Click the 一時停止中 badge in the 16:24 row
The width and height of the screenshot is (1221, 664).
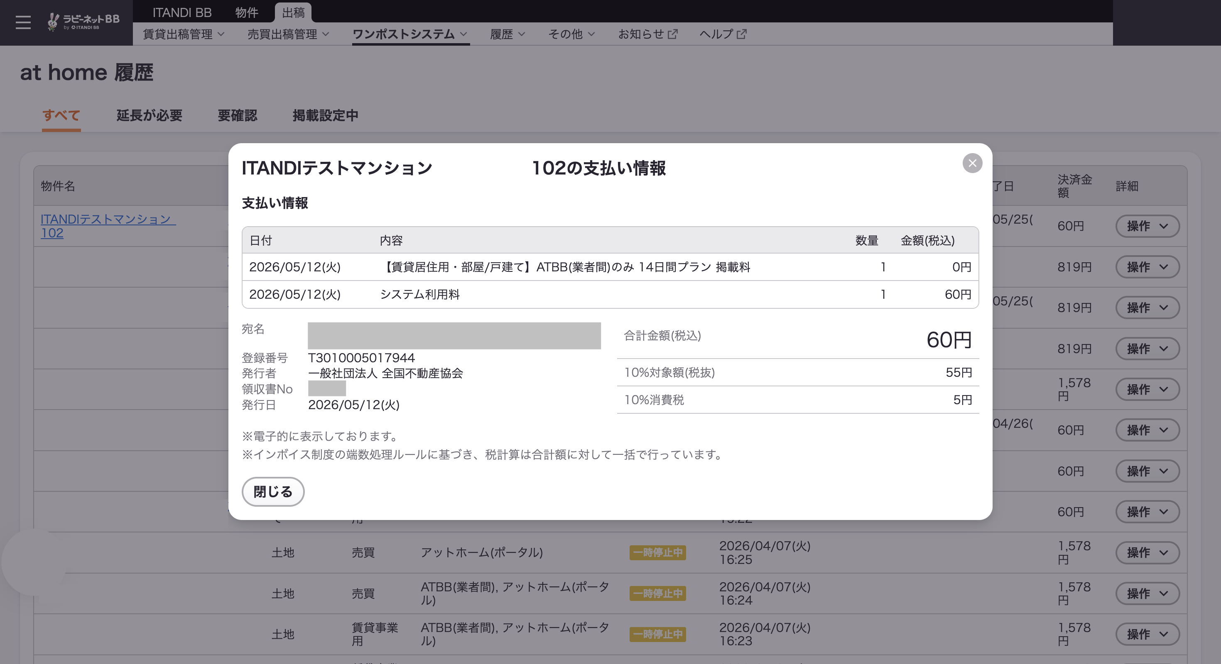point(658,593)
